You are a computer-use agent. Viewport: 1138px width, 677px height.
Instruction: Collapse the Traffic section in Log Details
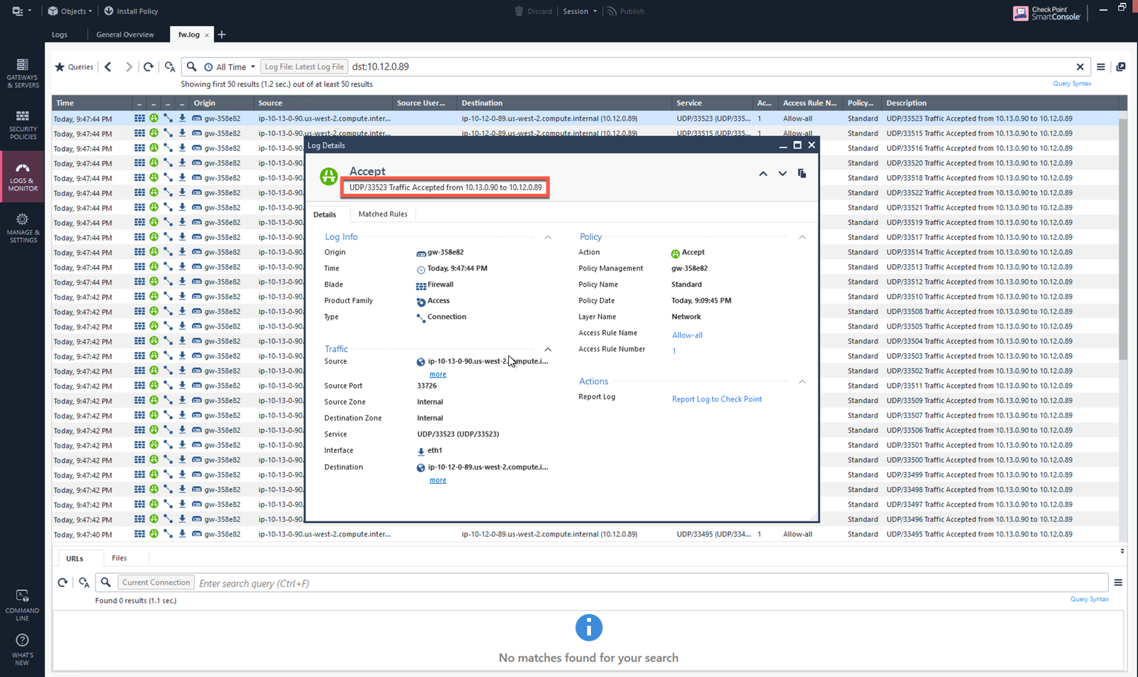pos(548,349)
